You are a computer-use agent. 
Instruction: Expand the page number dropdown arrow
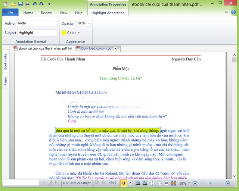[x=44, y=182]
